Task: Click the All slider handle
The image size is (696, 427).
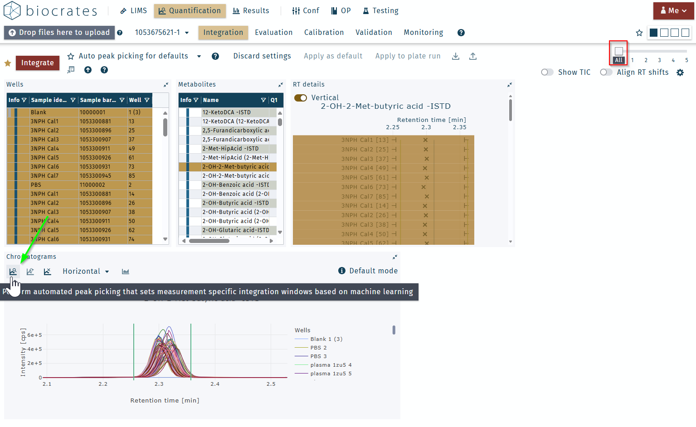Action: click(619, 51)
